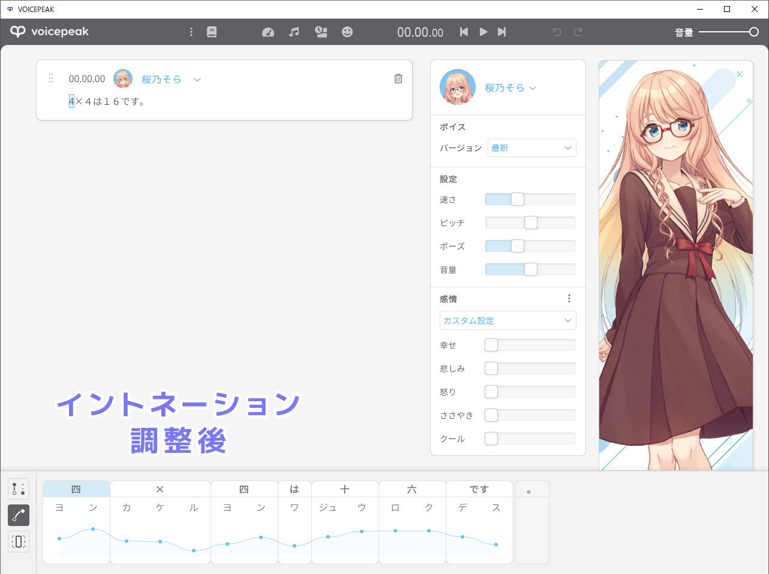
Task: Select the first 四 word segment header
Action: tap(76, 489)
